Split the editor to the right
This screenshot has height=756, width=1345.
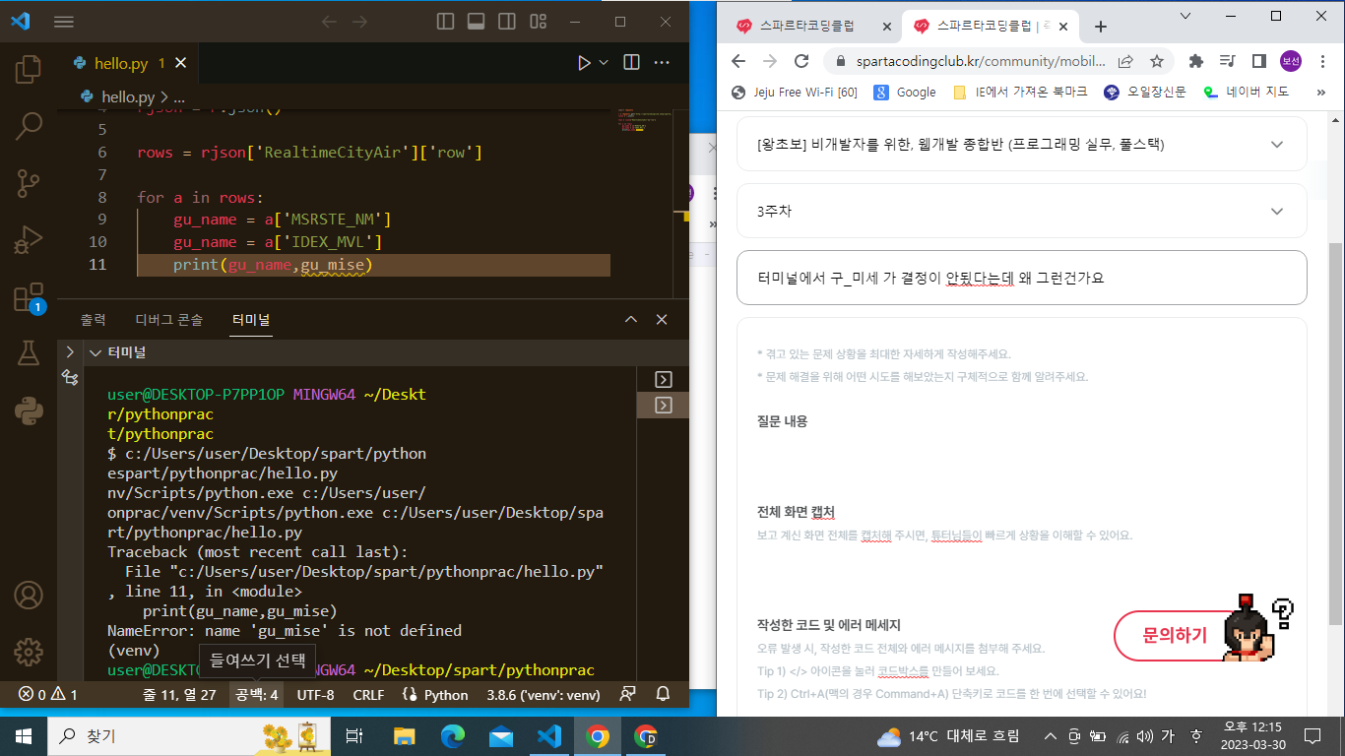631,63
